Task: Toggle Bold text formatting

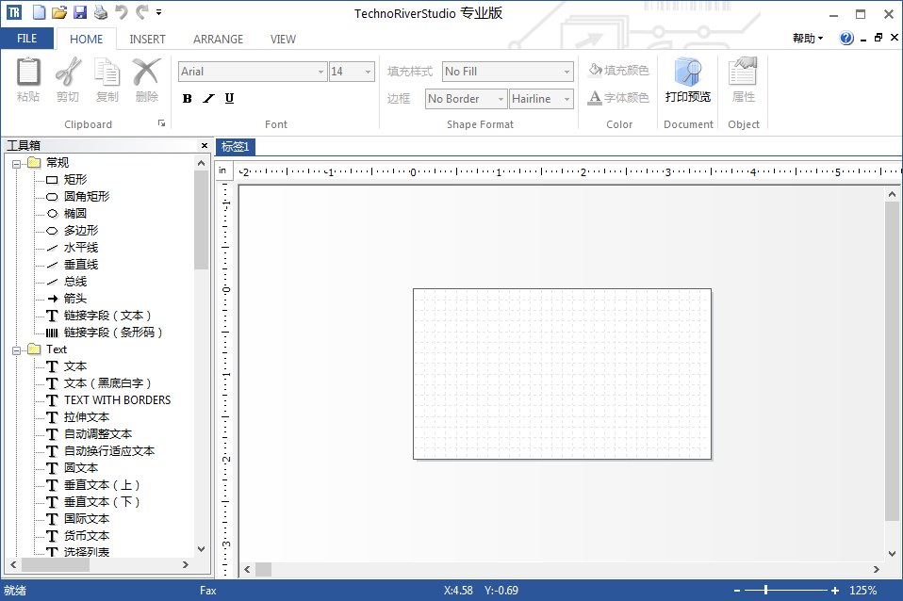Action: [x=188, y=99]
